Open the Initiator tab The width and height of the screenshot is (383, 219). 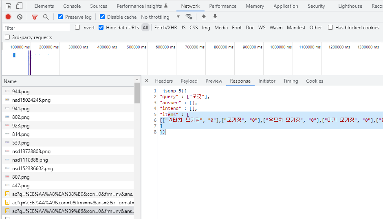tap(267, 81)
